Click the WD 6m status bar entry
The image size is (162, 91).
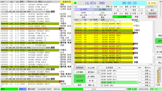click(x=57, y=89)
